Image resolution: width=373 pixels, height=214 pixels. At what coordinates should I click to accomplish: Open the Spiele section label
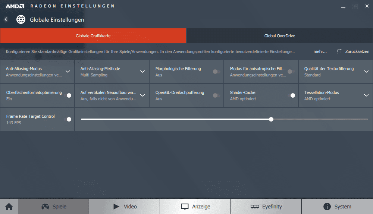59,207
